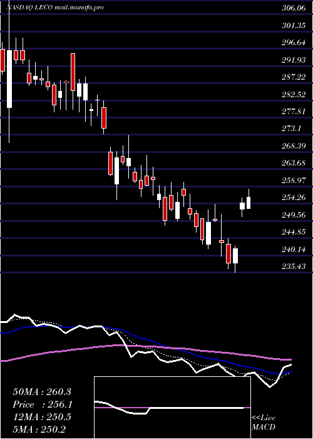Viewport: 313px width, 439px height.
Task: Click the 258.97 price axis label
Action: (x=294, y=181)
